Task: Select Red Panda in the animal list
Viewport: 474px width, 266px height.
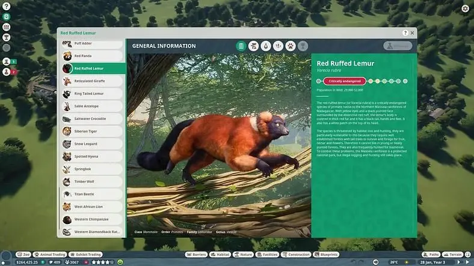Action: click(92, 56)
